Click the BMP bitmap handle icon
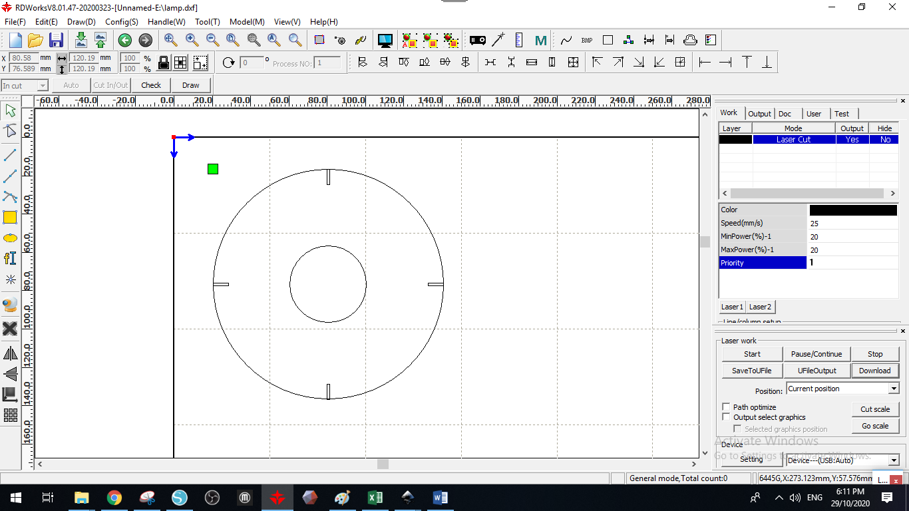The image size is (909, 511). 586,41
